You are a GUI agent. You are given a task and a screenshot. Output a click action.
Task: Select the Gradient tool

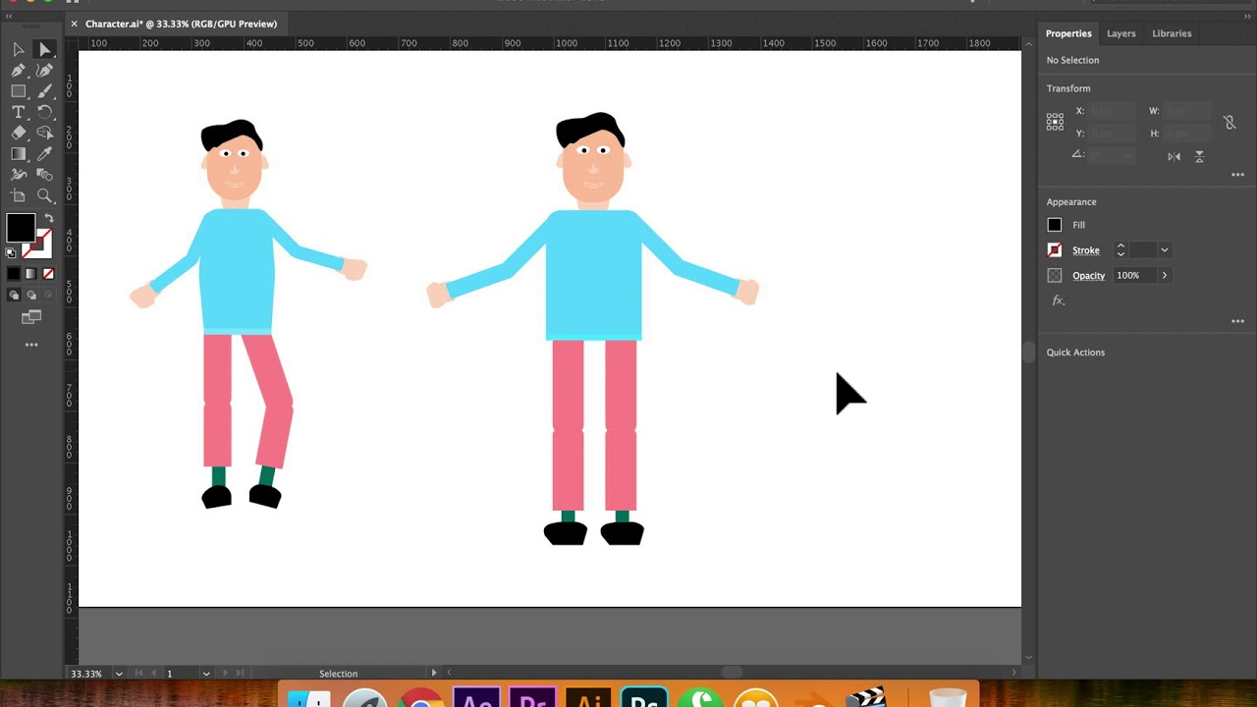[19, 154]
